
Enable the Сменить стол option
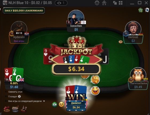coord(6,92)
